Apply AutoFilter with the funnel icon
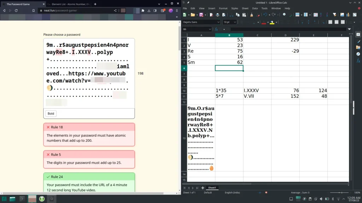The height and width of the screenshot is (203, 362). pos(334,15)
